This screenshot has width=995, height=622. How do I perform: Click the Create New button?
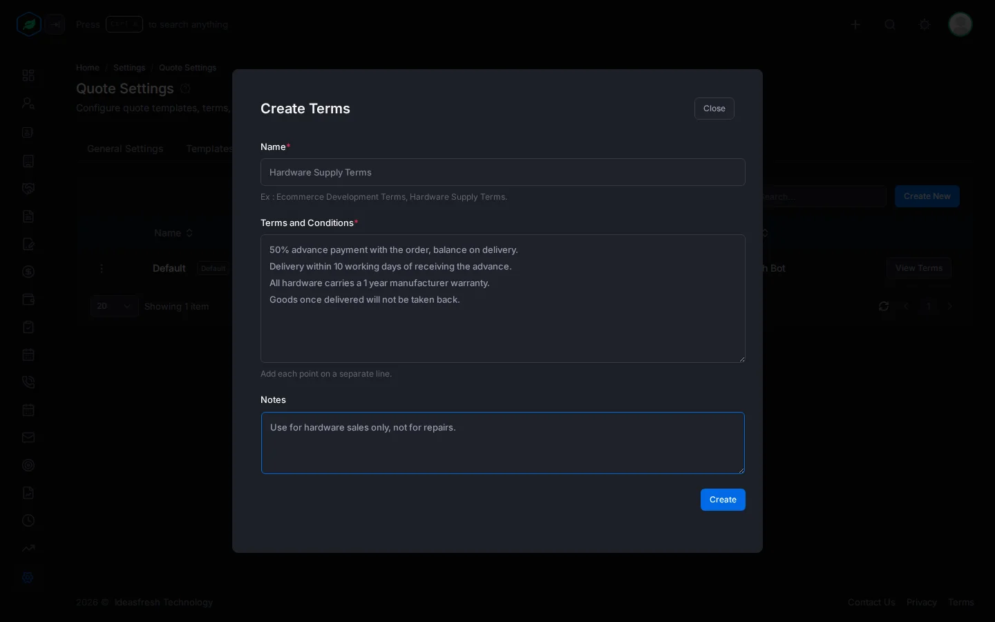coord(927,196)
